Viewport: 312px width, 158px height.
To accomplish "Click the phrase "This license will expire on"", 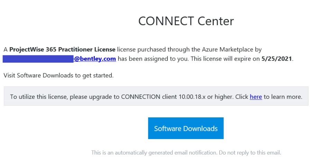I will (x=224, y=59).
